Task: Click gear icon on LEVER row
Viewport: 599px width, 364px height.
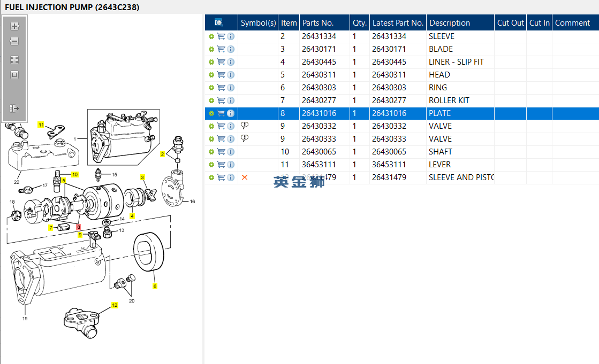Action: pos(211,165)
